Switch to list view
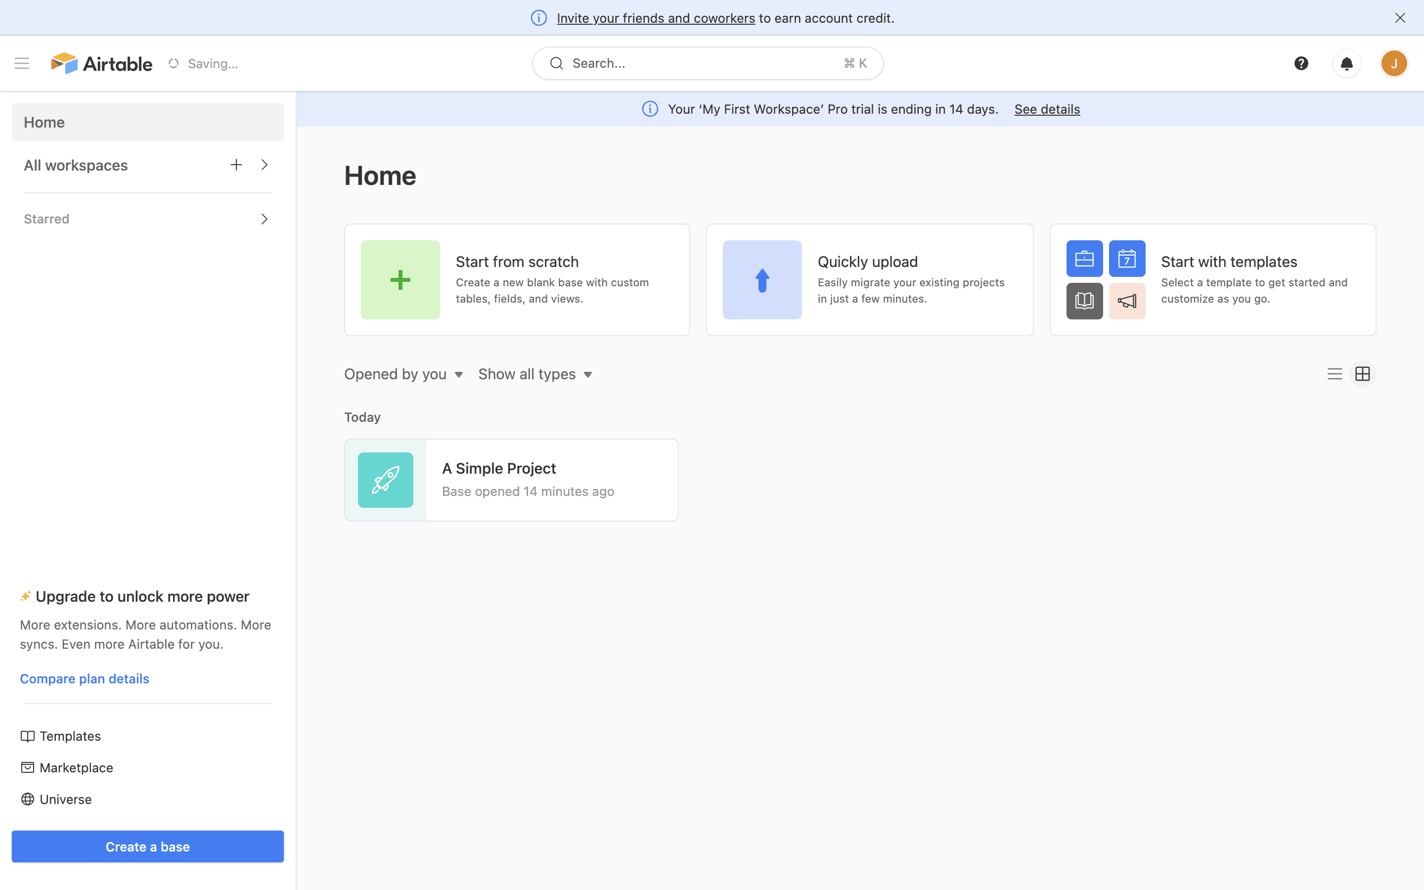Viewport: 1424px width, 890px height. coord(1335,374)
